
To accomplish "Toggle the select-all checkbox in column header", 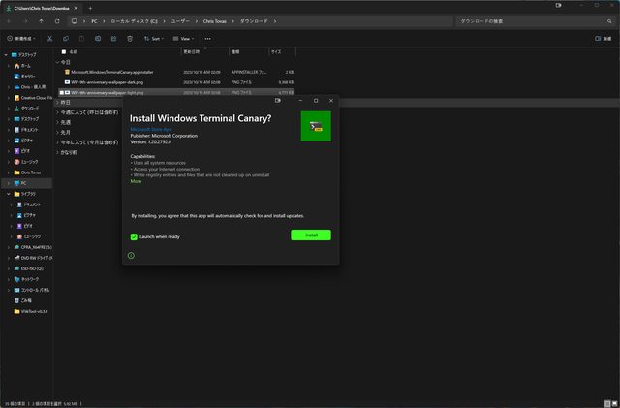I will [x=64, y=51].
